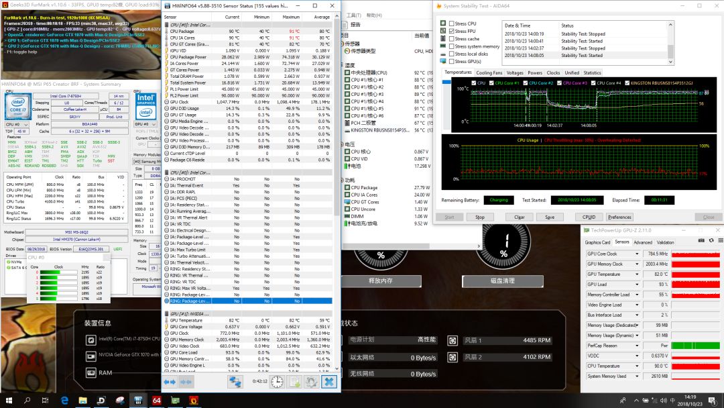
Task: Click HWiNFO sensor settings gear icon
Action: click(311, 381)
